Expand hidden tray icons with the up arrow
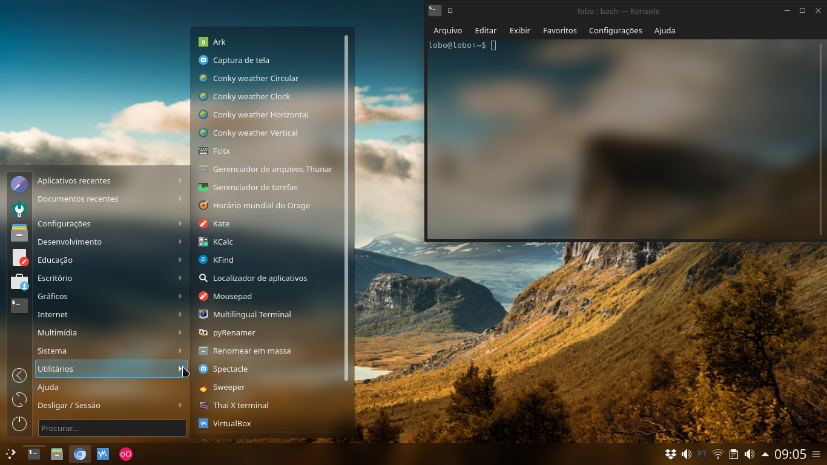Screen dimensions: 827x465 (x=764, y=453)
